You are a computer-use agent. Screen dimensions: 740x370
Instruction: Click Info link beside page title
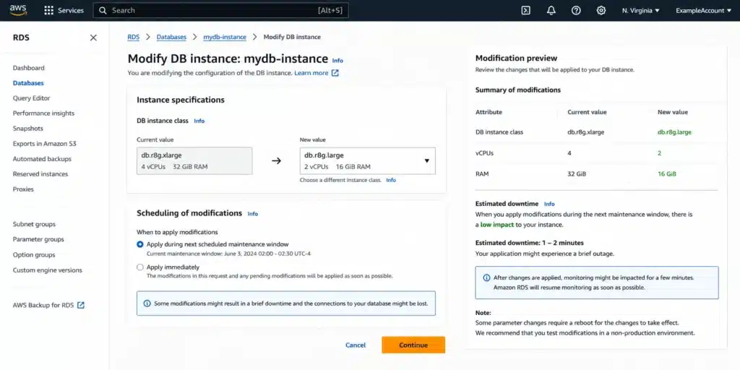[x=337, y=61]
